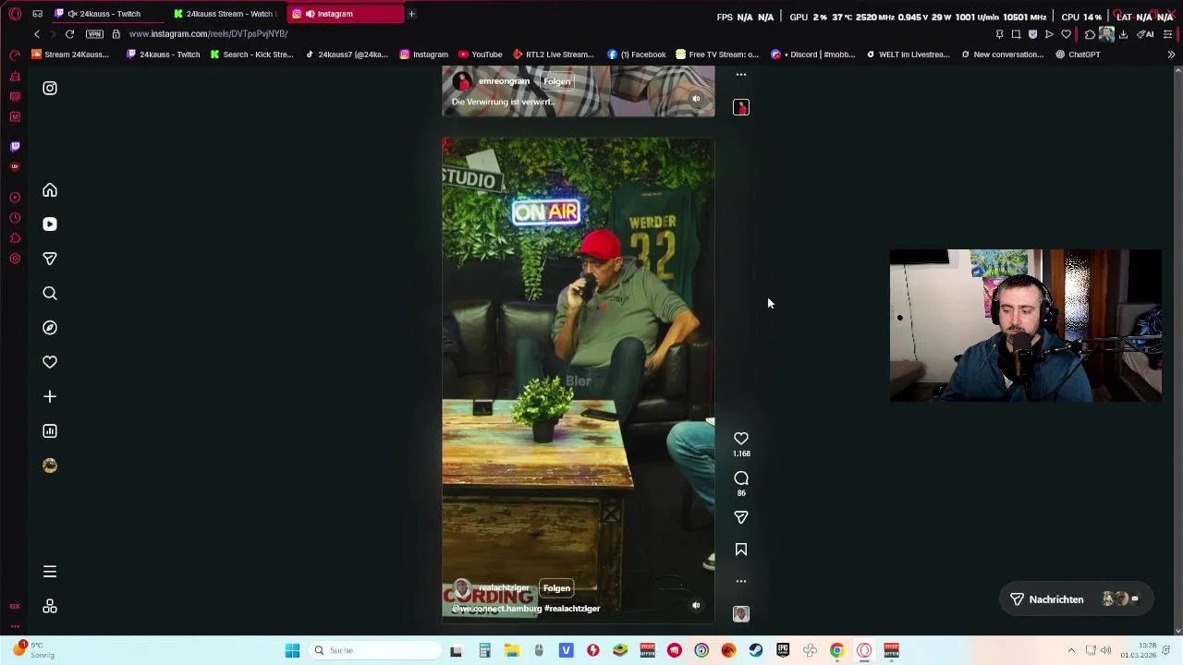The width and height of the screenshot is (1183, 665).
Task: Open comments on the realachtziger reel
Action: (741, 478)
